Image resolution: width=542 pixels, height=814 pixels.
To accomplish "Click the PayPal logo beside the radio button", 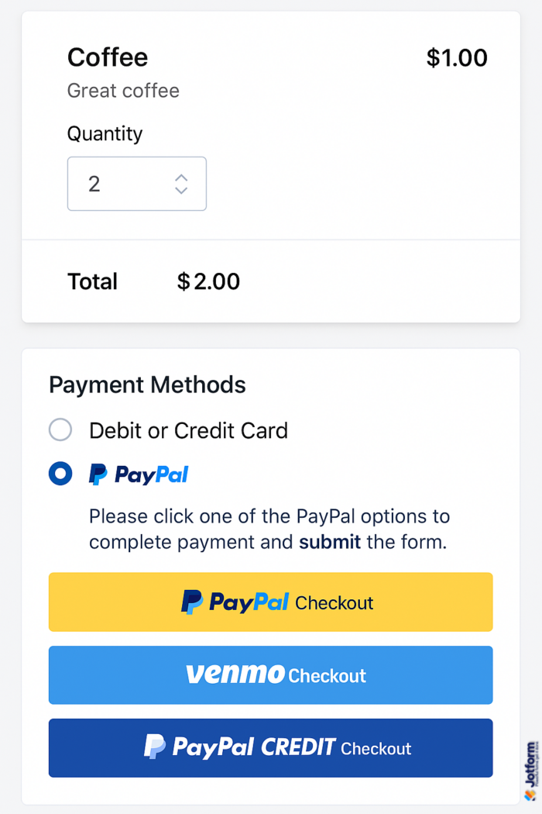I will click(x=139, y=474).
